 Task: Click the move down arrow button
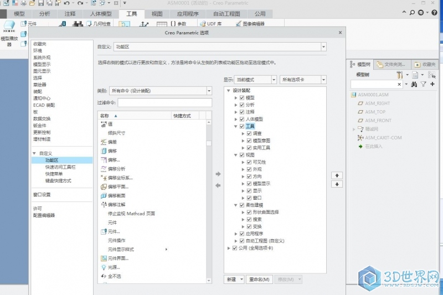click(x=337, y=184)
